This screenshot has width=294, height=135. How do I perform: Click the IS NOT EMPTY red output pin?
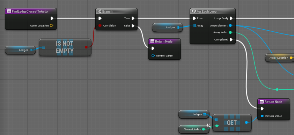point(86,47)
